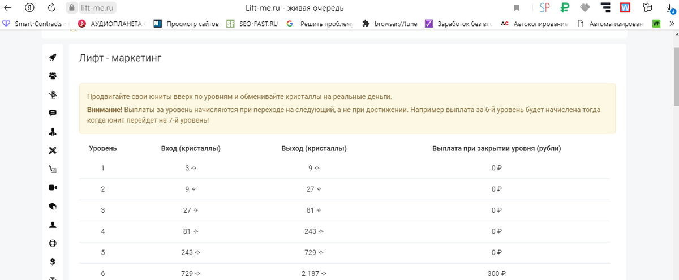Bookmark this page with the ribbon icon
The image size is (679, 280).
pyautogui.click(x=517, y=8)
